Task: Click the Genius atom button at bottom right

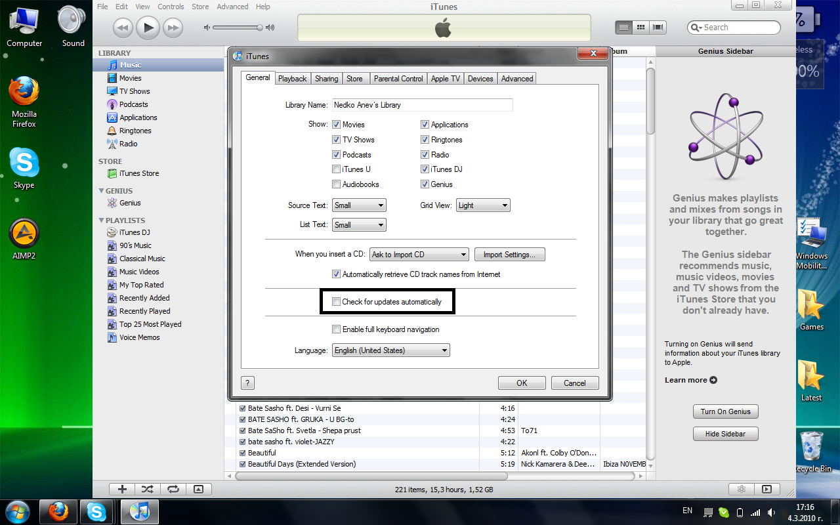Action: (742, 489)
